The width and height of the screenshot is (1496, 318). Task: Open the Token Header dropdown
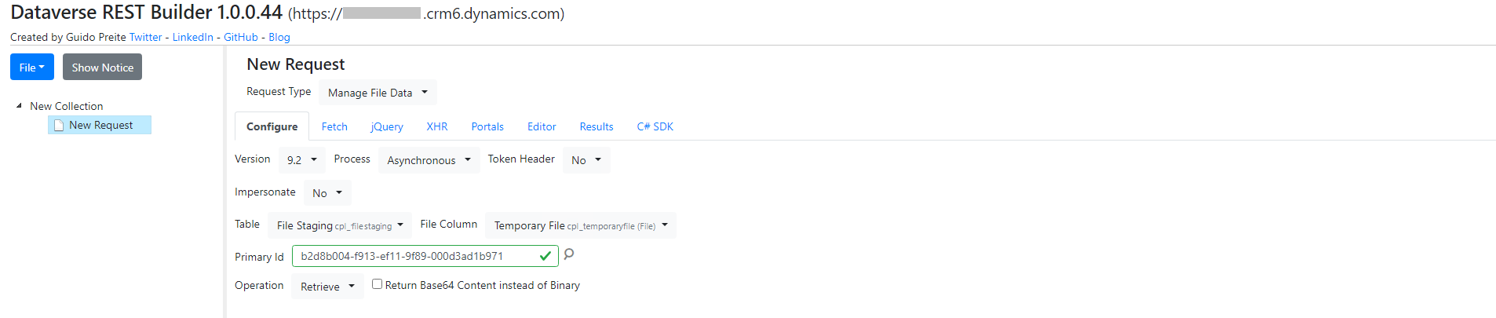[586, 160]
